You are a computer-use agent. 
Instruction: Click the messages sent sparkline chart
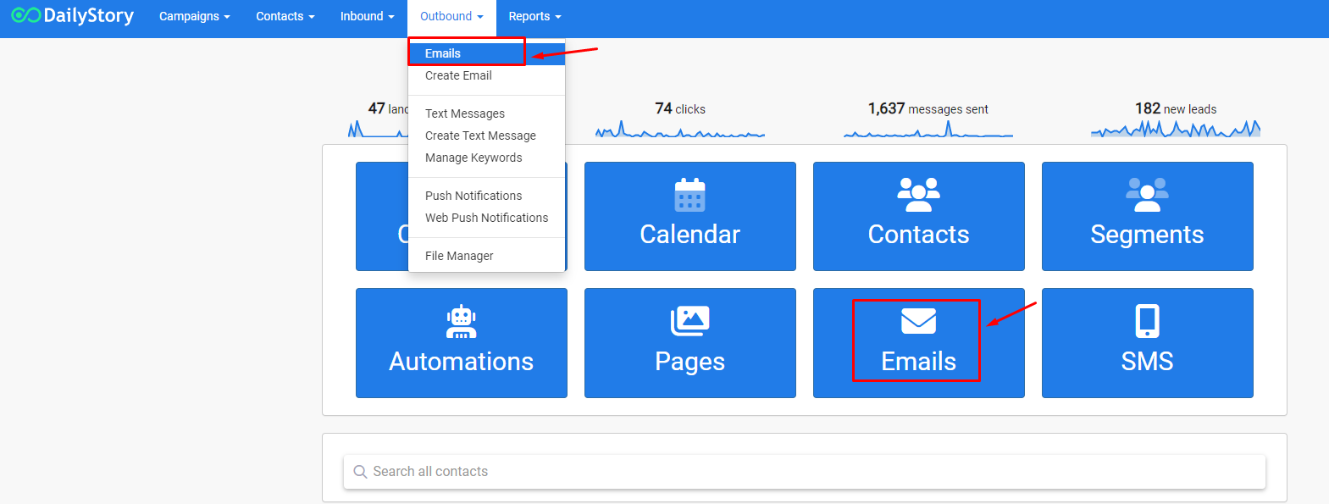tap(928, 130)
